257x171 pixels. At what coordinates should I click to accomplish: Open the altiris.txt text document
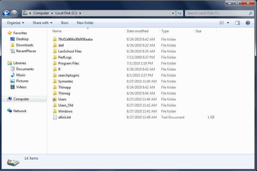[65, 117]
